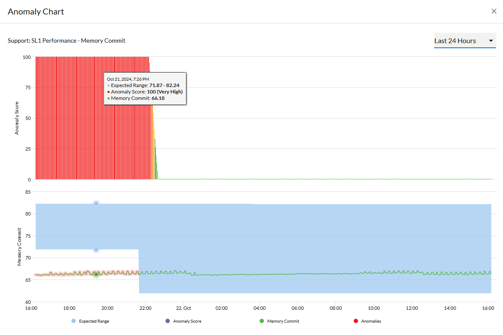
Task: Click the dropdown arrow beside Last 24 Hours
Action: (491, 41)
